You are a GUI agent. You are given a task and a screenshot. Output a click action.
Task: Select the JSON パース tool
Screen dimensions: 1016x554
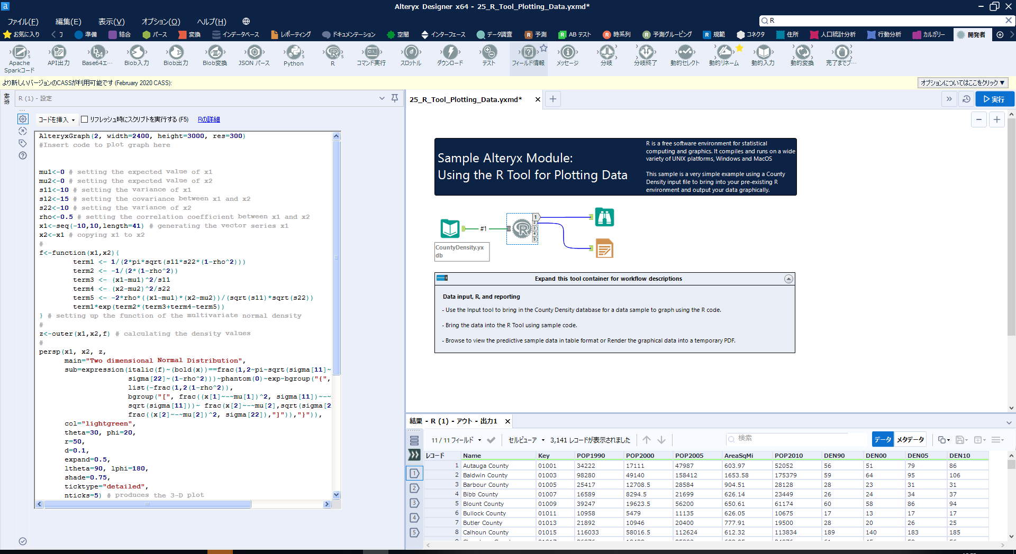[x=254, y=55]
